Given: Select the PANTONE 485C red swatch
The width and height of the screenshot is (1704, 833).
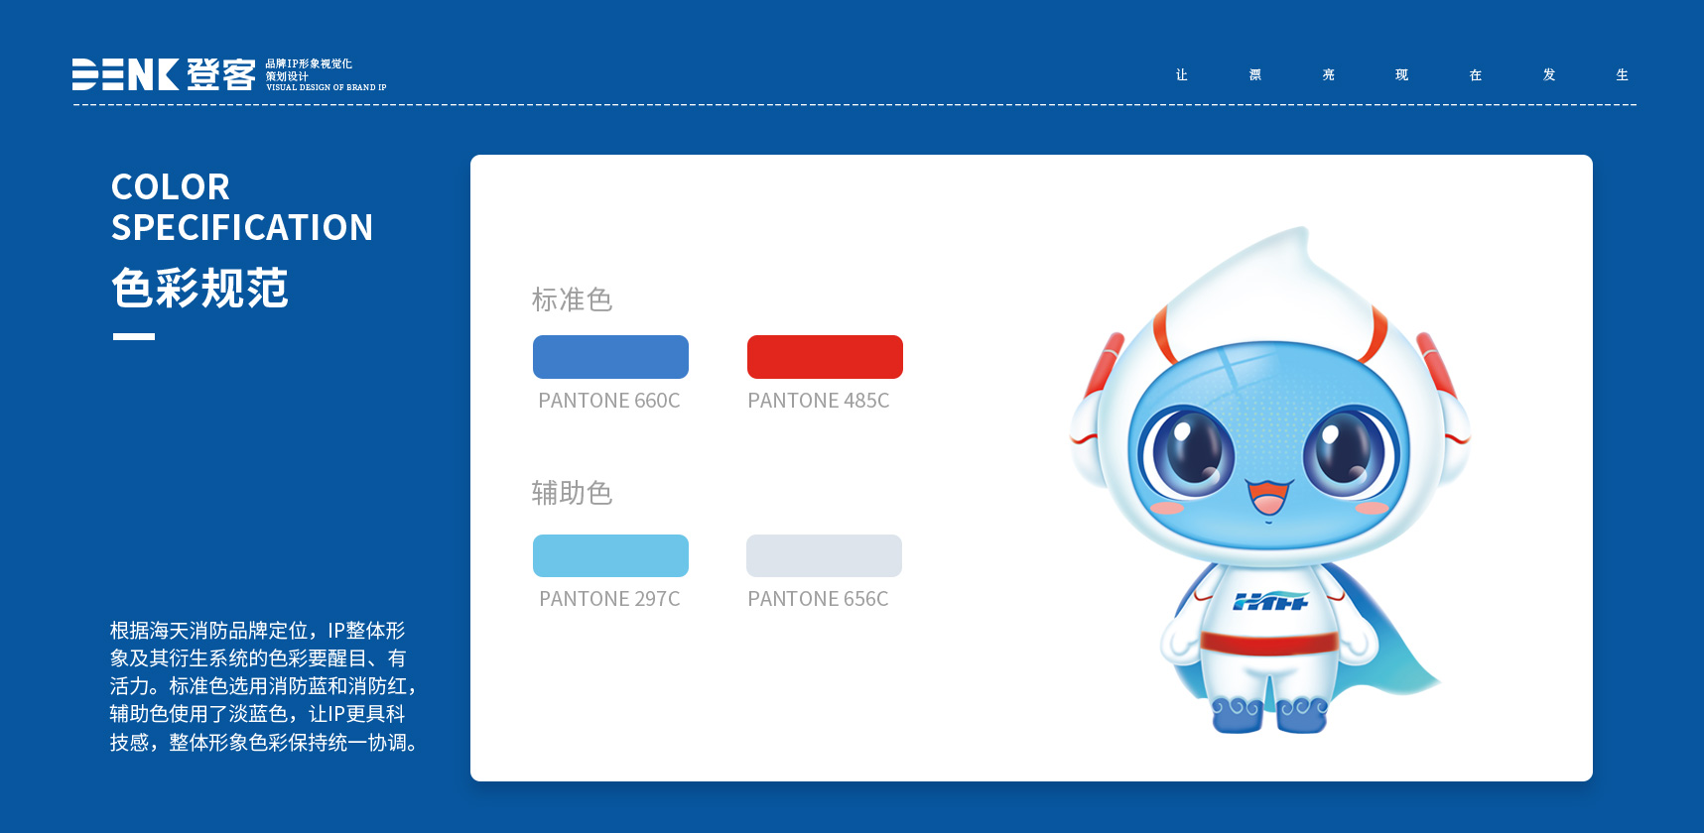Looking at the screenshot, I should [825, 357].
